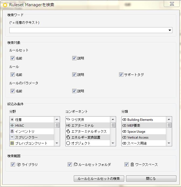Select スプリンクラー in the 分野 list
This screenshot has width=181, height=187.
(x=32, y=137)
